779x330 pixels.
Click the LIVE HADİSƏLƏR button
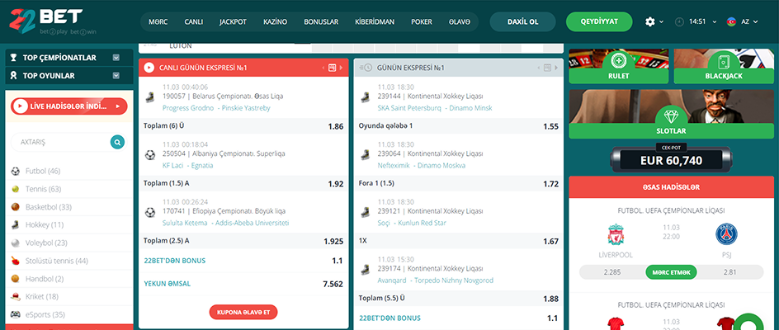pyautogui.click(x=69, y=106)
